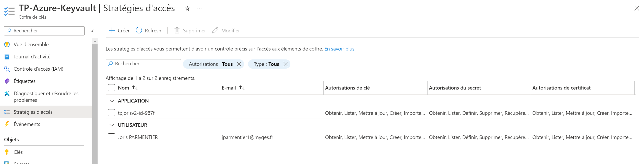This screenshot has width=639, height=164.
Task: Go to Journal d'activité
Action: pyautogui.click(x=32, y=57)
